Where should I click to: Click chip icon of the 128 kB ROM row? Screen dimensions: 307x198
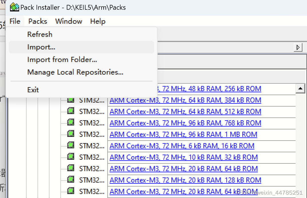click(x=71, y=179)
